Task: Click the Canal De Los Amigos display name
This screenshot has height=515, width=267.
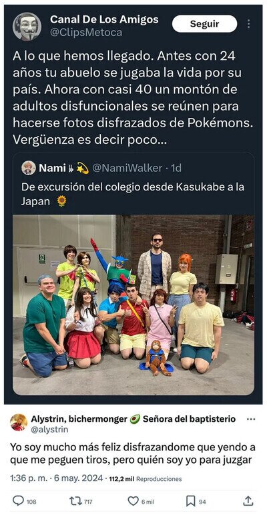Action: click(104, 20)
